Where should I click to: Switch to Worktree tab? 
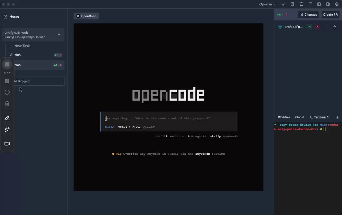(x=284, y=117)
